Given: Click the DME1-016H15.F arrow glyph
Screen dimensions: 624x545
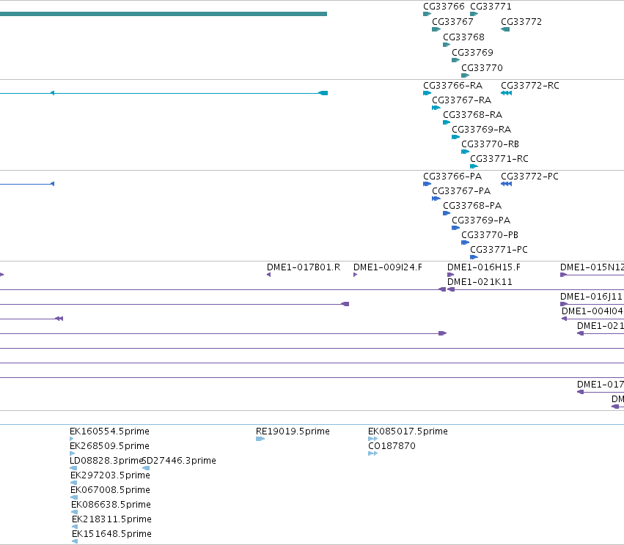Looking at the screenshot, I should [450, 275].
